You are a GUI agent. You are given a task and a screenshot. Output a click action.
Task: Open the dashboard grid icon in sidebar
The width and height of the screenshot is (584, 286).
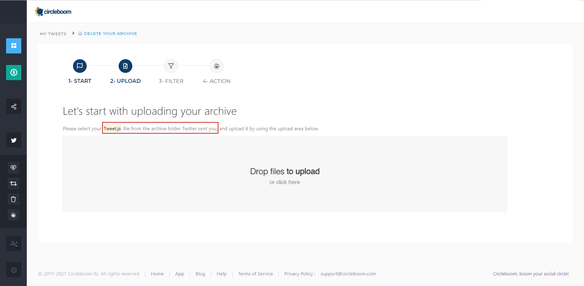coord(14,46)
